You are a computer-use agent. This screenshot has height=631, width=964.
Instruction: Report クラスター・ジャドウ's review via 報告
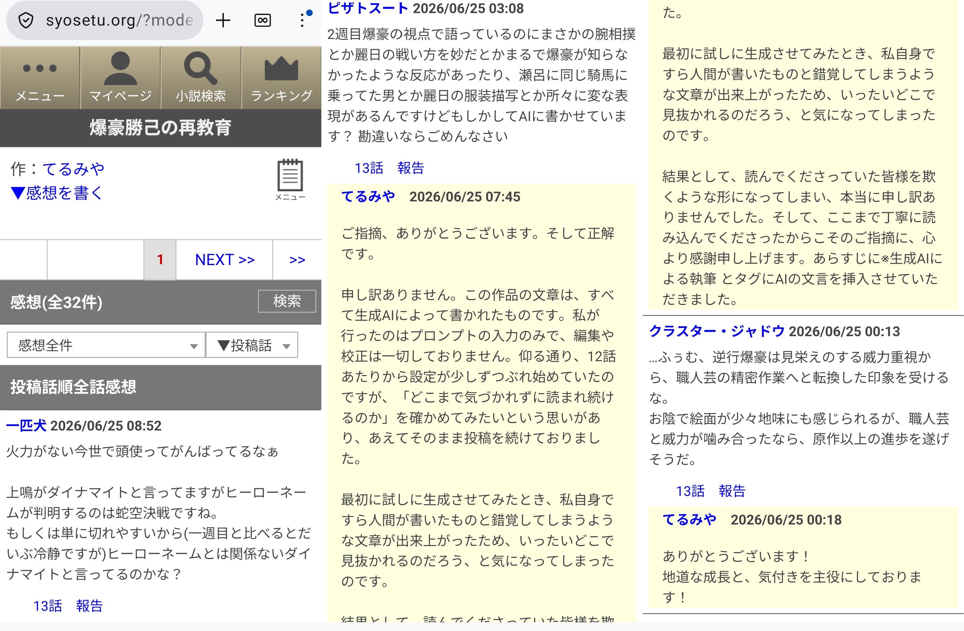(732, 491)
